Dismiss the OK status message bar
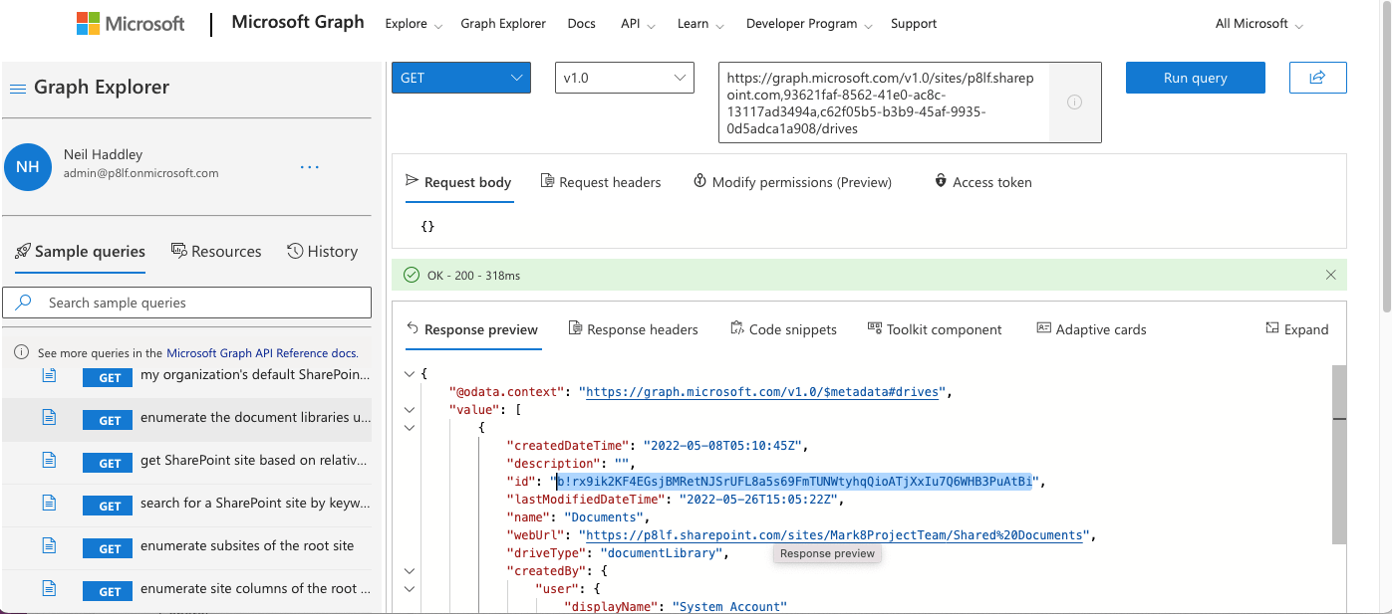1392x614 pixels. click(x=1330, y=275)
